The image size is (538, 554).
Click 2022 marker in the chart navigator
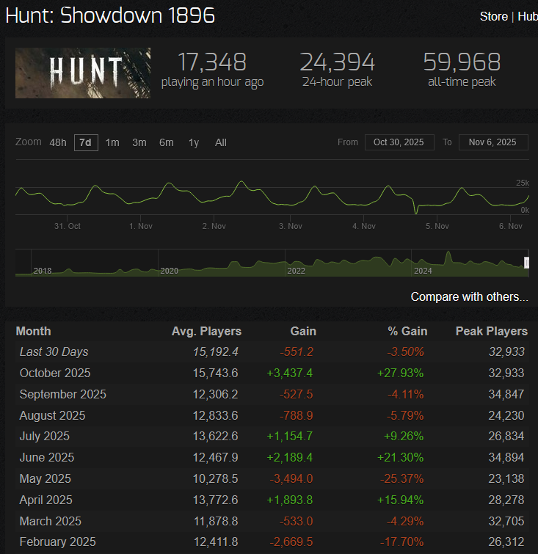point(296,271)
